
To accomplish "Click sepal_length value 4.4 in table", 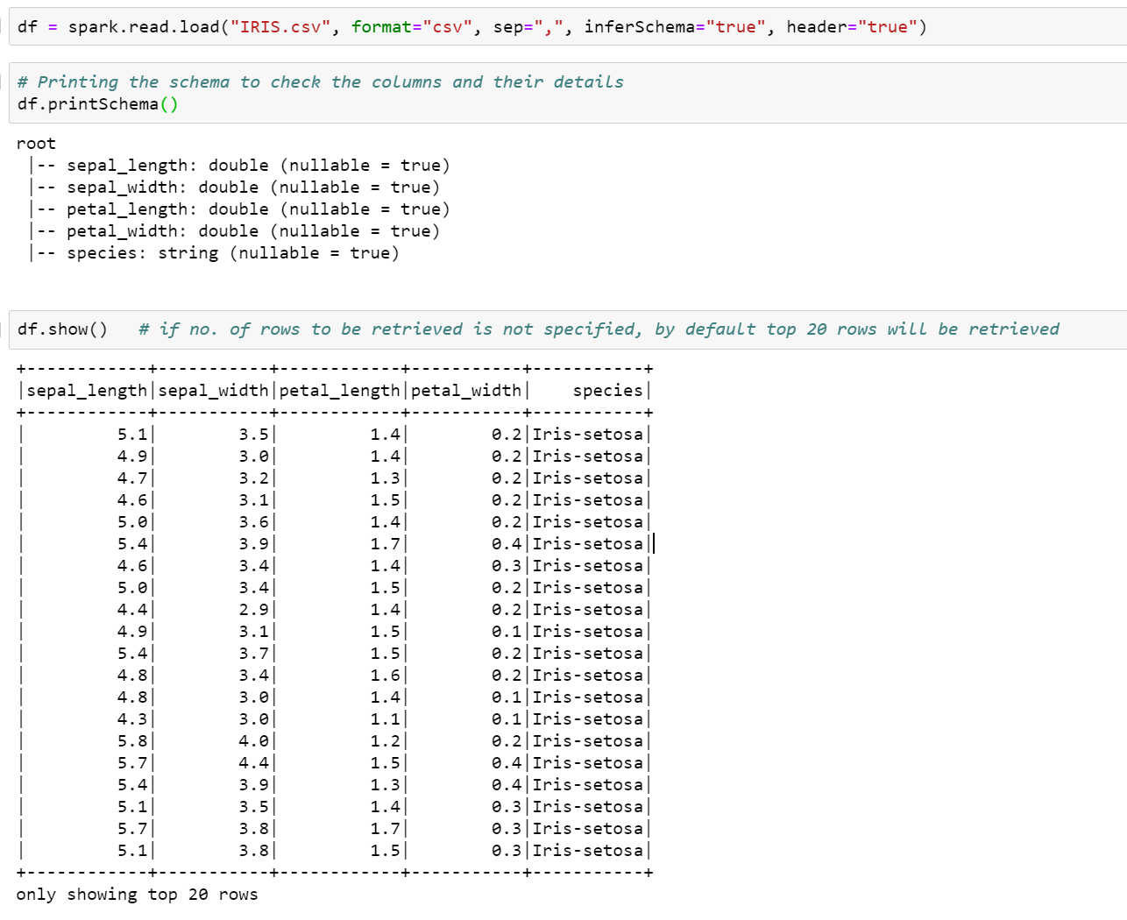I will (x=132, y=610).
